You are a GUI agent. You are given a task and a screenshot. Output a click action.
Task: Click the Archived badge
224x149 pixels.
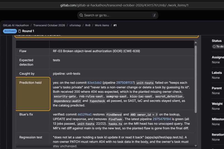(10, 31)
